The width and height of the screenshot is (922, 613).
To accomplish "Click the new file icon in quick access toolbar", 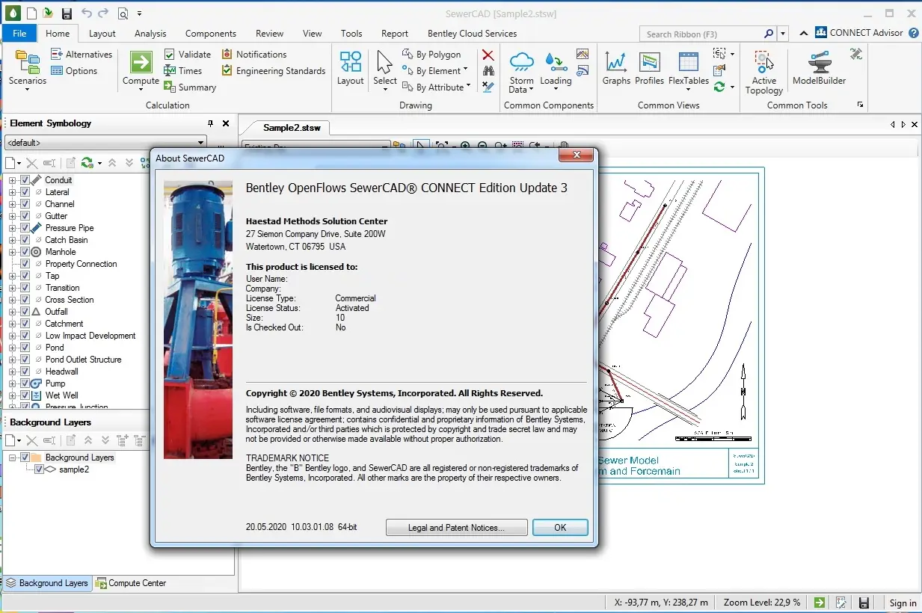I will tap(31, 13).
